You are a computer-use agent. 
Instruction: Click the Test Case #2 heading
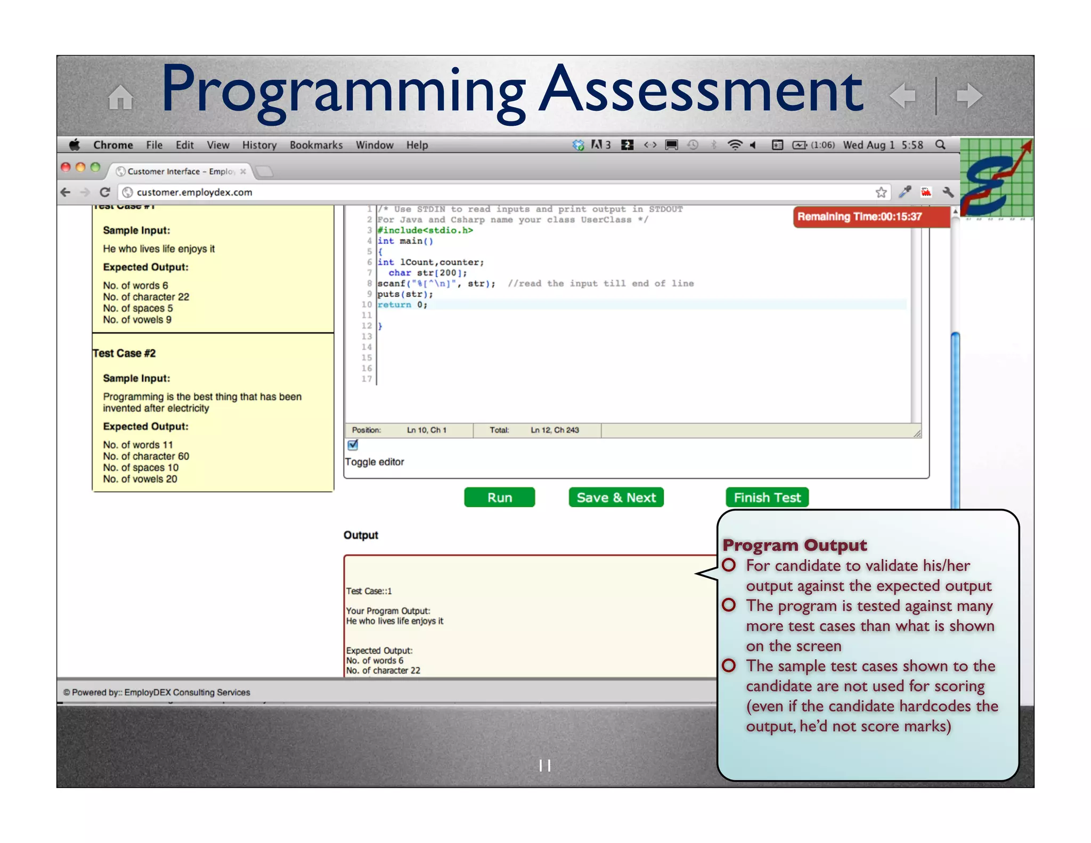124,353
